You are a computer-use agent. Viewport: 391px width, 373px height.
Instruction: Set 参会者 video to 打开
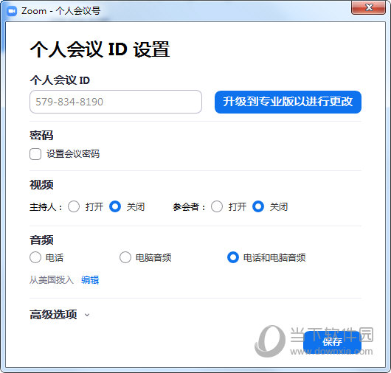tap(217, 206)
